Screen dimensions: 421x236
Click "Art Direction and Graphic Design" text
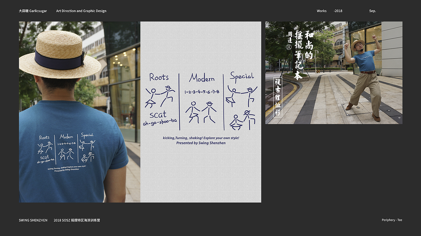(x=81, y=11)
